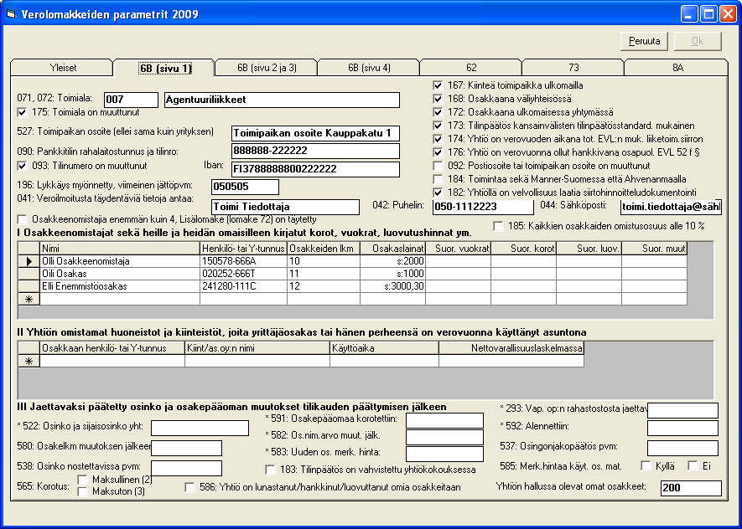Toggle 175: Toimiala on muuttunut checkbox
Image resolution: width=742 pixels, height=529 pixels.
[22, 113]
